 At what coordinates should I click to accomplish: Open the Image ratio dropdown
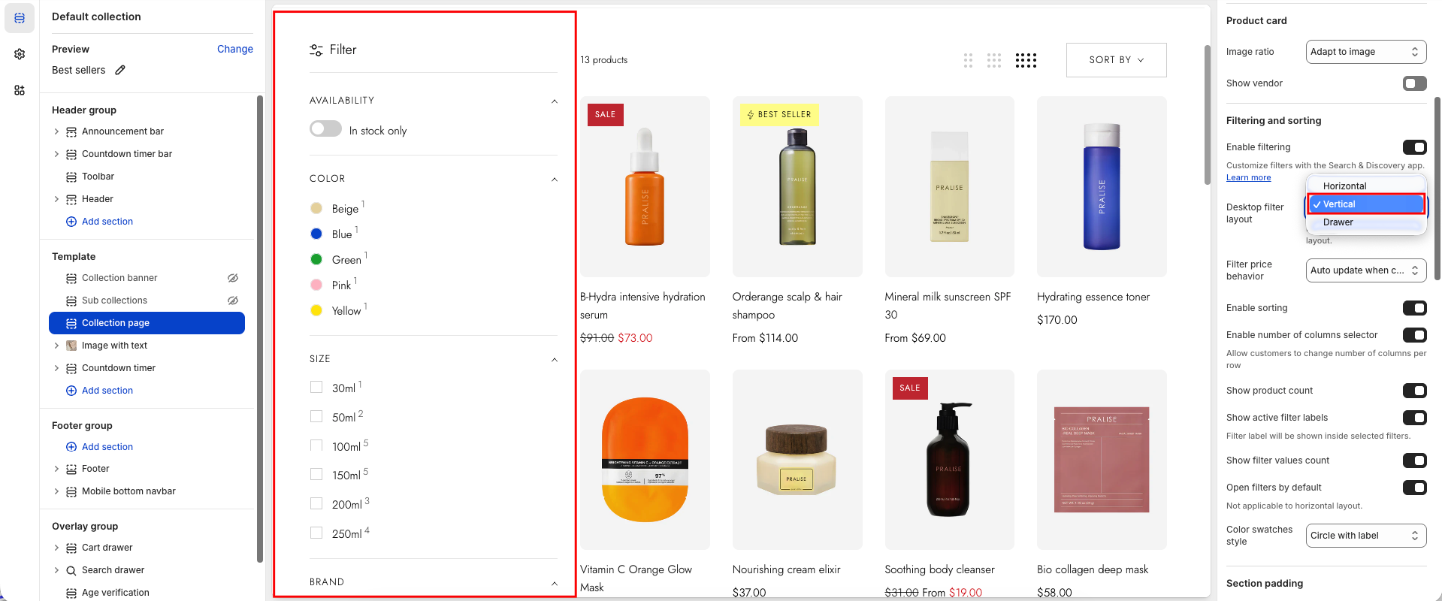[x=1365, y=52]
